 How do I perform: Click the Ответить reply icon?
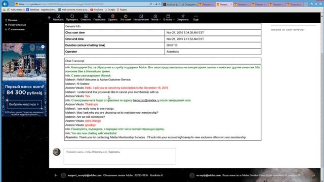86,18
